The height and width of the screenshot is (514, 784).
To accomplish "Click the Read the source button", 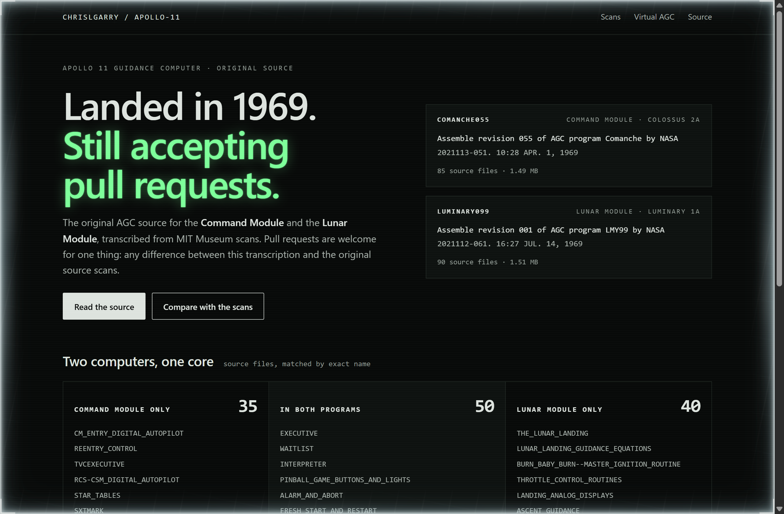I will pos(104,306).
